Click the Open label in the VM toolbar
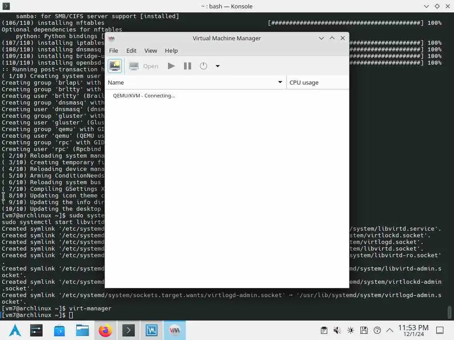Screen dimensions: 454x340 pyautogui.click(x=151, y=66)
